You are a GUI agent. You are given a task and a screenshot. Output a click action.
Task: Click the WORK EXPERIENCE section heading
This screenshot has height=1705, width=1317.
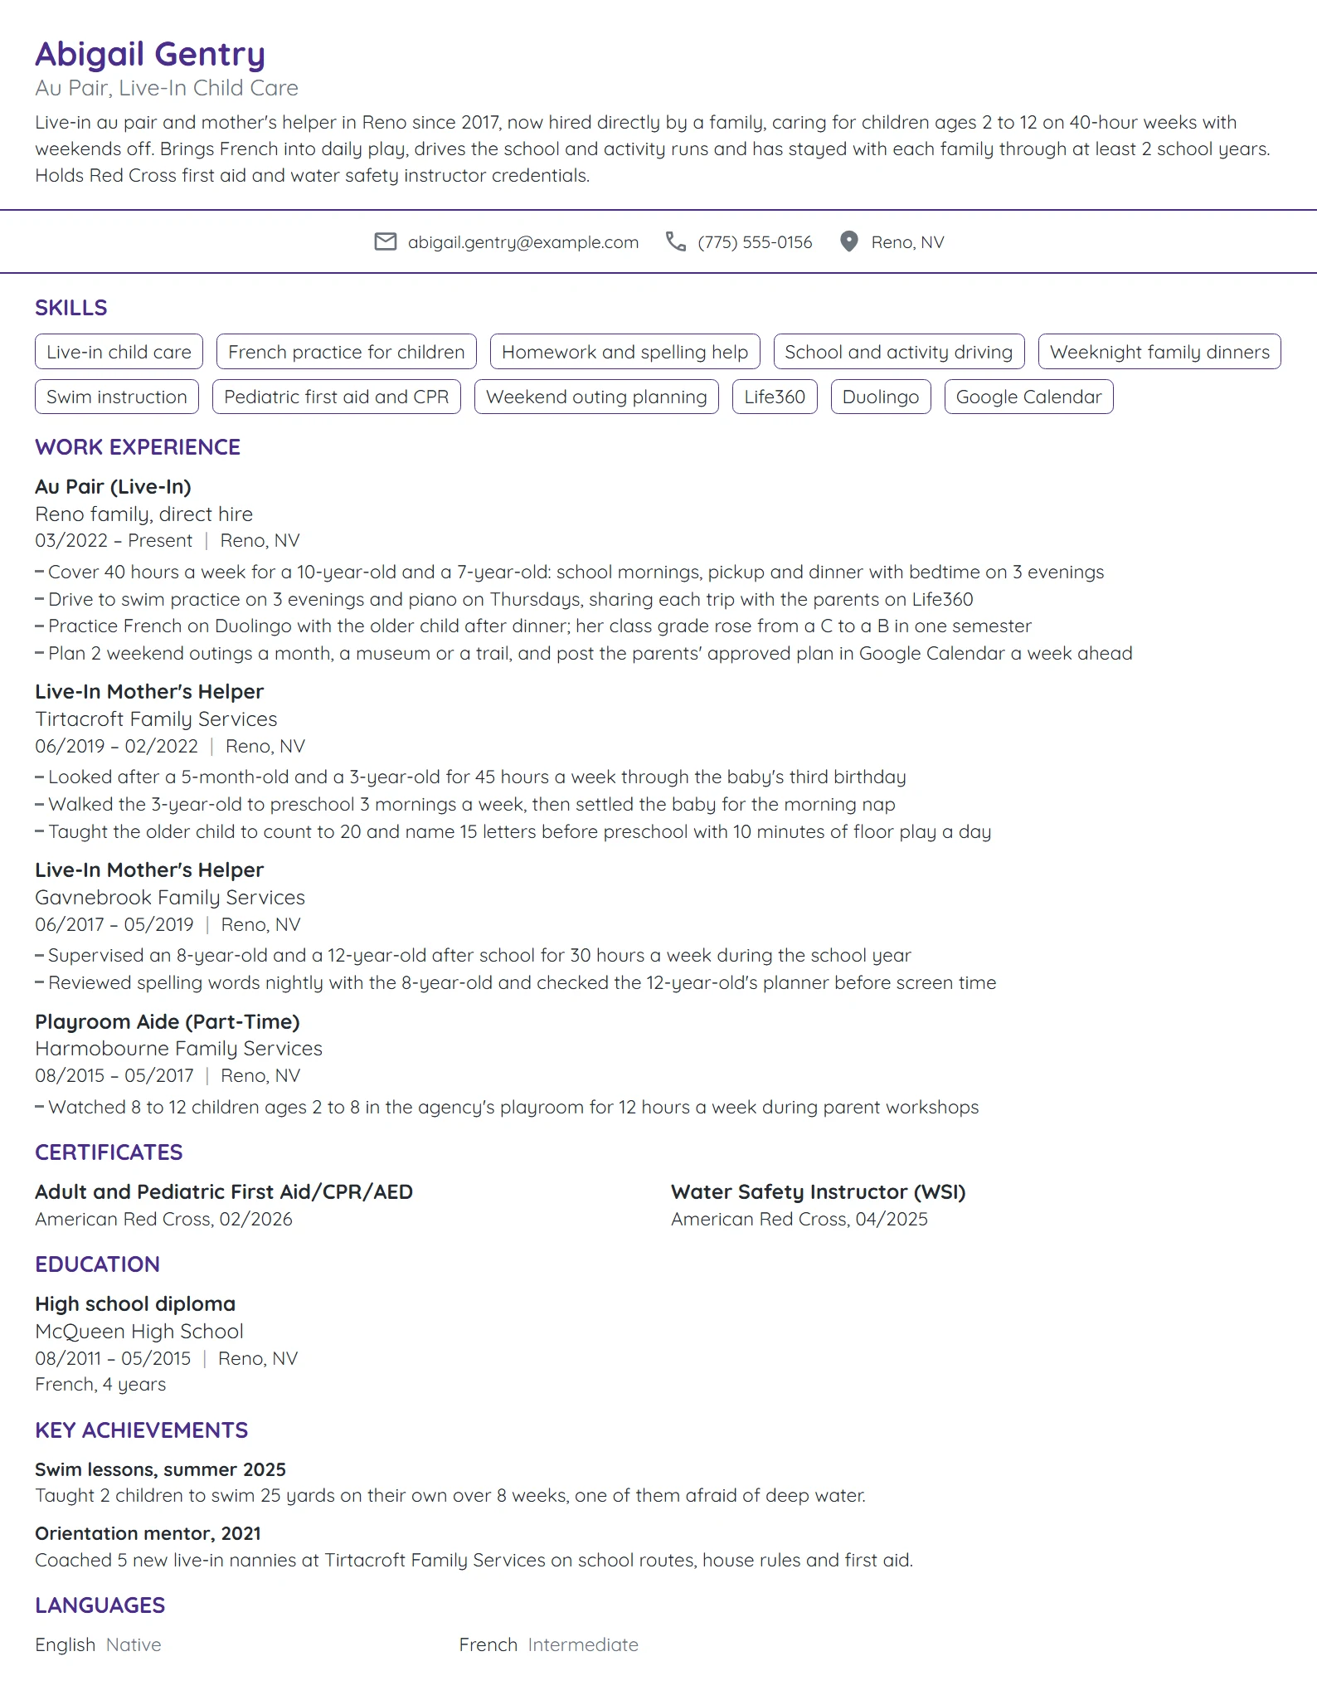(x=138, y=447)
